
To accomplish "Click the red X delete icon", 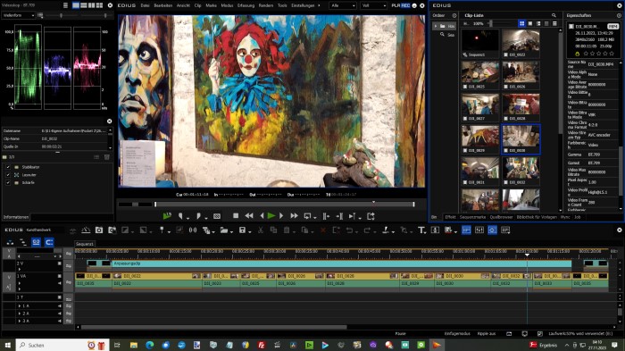I will pos(323,230).
